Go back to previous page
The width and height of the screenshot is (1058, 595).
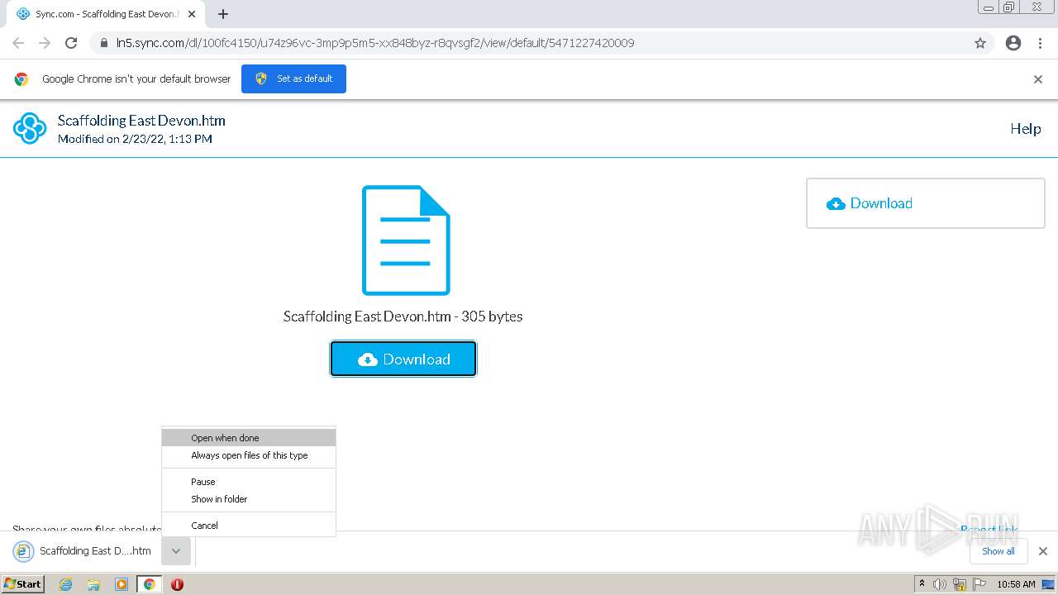(x=18, y=43)
